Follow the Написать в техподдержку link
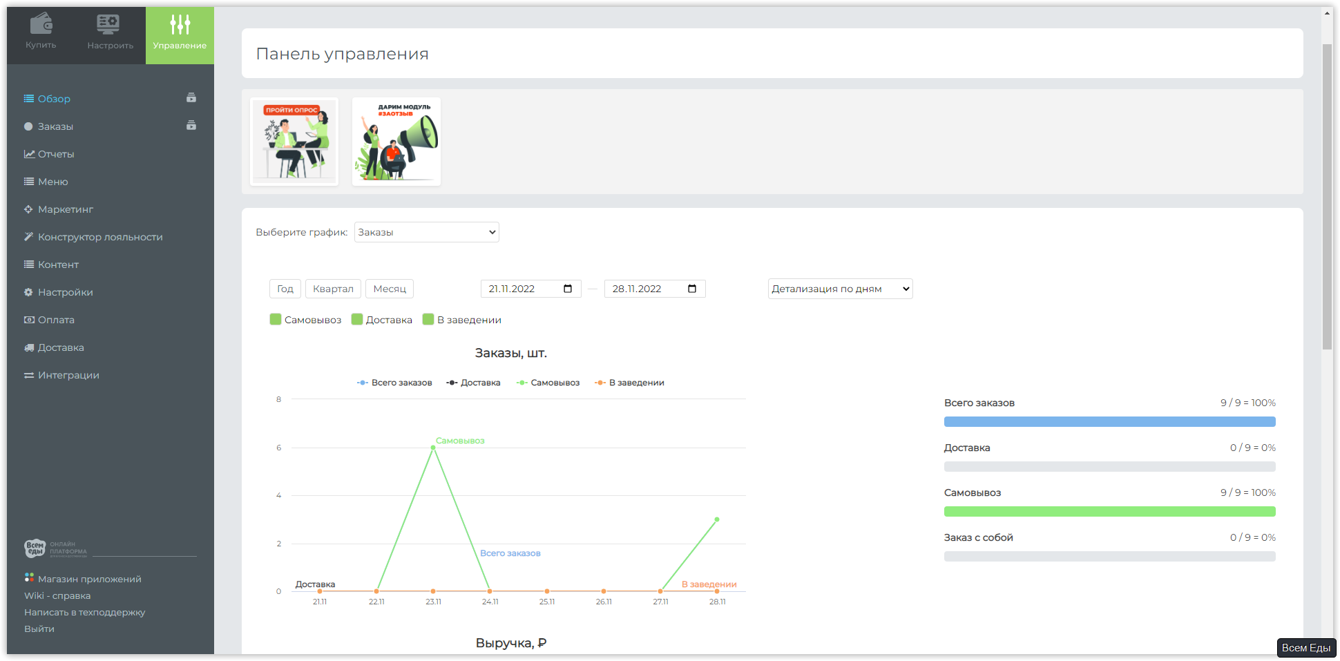The width and height of the screenshot is (1340, 661). 85,612
